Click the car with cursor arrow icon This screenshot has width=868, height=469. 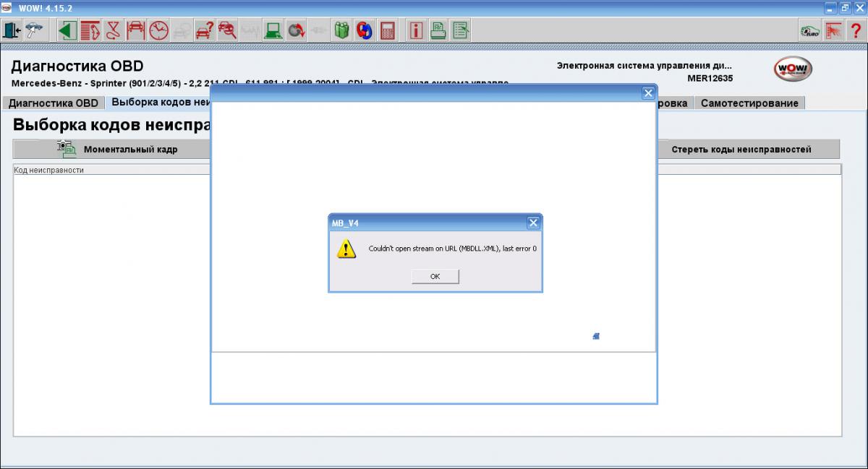pos(34,30)
